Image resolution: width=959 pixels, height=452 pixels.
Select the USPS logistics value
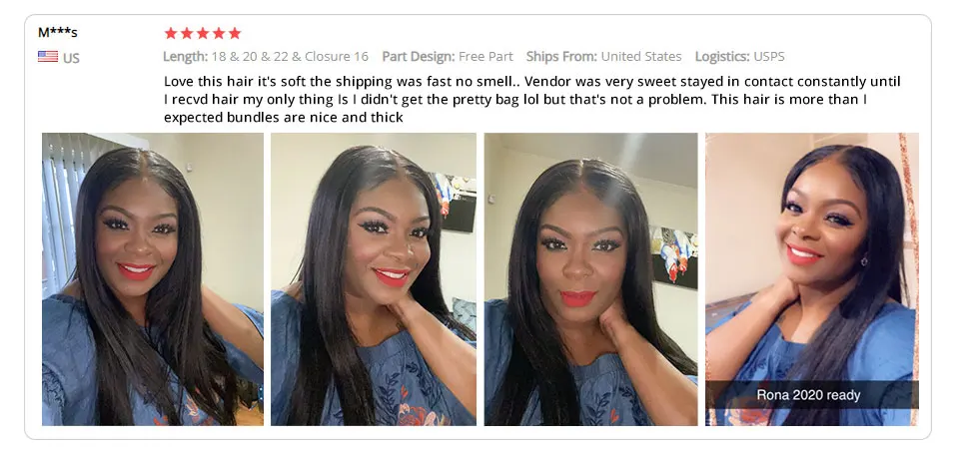click(x=769, y=57)
